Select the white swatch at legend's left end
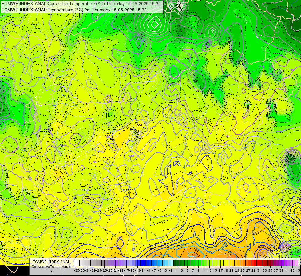This screenshot has height=276, width=301. coord(75,263)
